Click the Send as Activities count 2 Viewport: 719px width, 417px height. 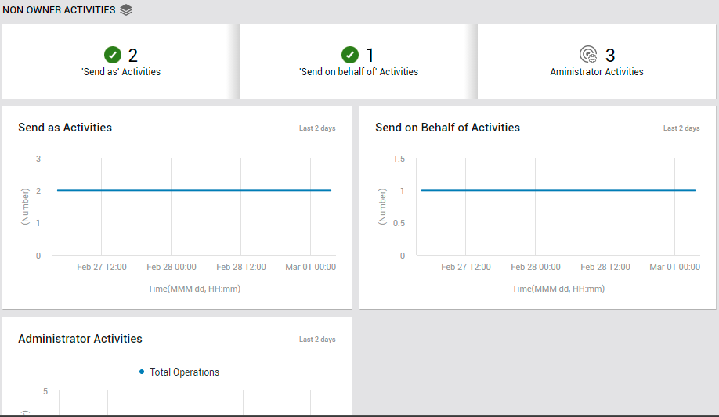tap(133, 56)
